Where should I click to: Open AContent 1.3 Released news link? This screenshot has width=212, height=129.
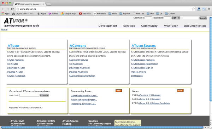(150, 95)
